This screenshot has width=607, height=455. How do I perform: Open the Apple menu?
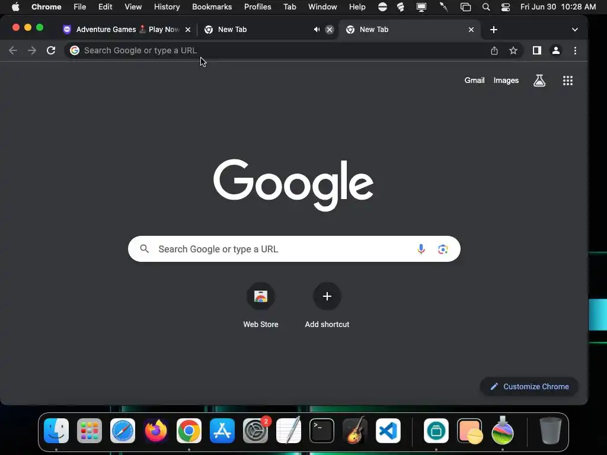coord(15,7)
